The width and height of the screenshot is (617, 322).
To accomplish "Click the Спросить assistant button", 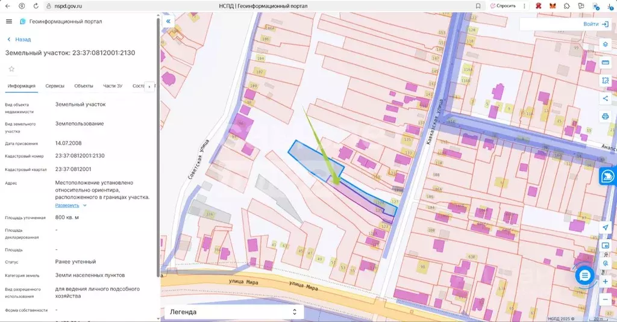I will [x=503, y=6].
